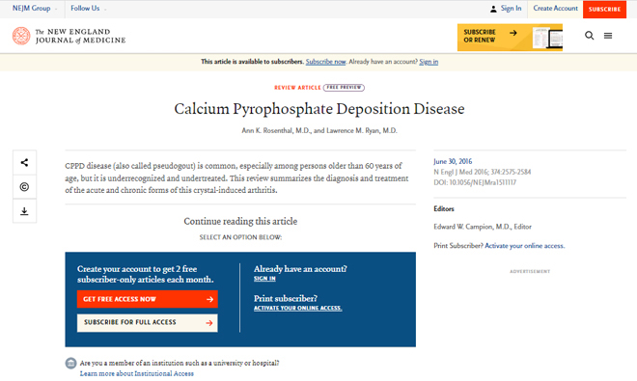Click the red Subscribe button
Viewport: 637px width, 381px height.
(604, 9)
